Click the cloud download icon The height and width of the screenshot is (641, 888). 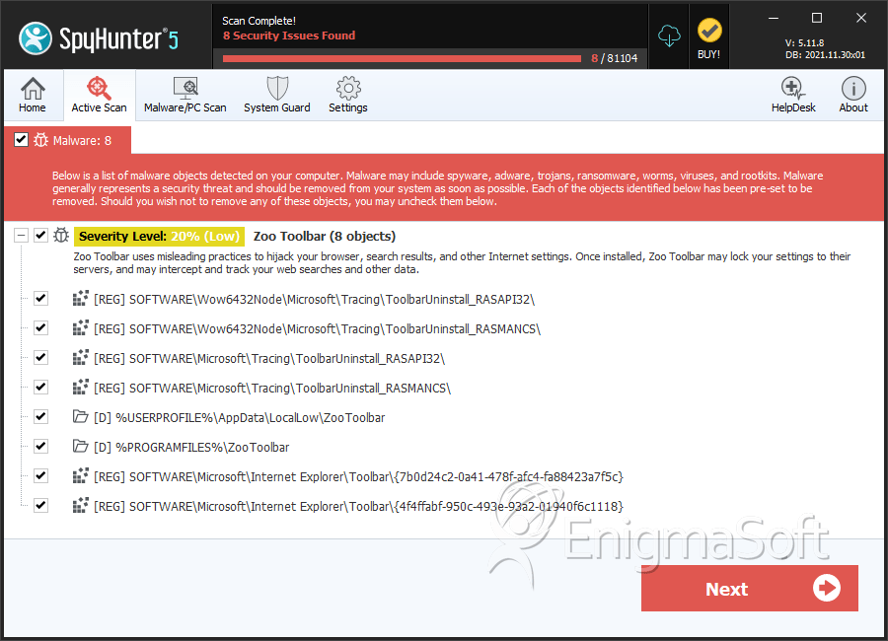click(670, 36)
